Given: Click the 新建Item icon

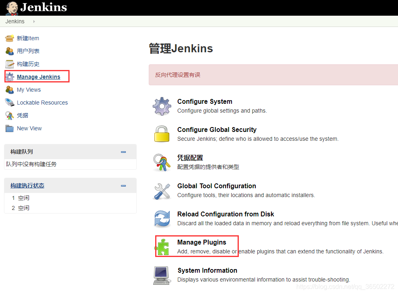Looking at the screenshot, I should coord(10,38).
